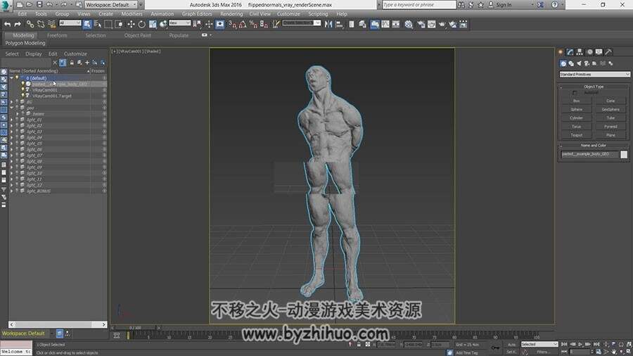Open the Standard Primitives dropdown
633x356 pixels.
click(594, 75)
